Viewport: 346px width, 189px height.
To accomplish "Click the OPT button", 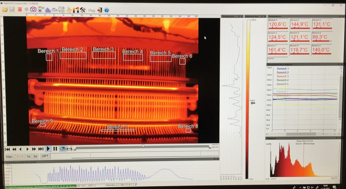I will point(45,156).
